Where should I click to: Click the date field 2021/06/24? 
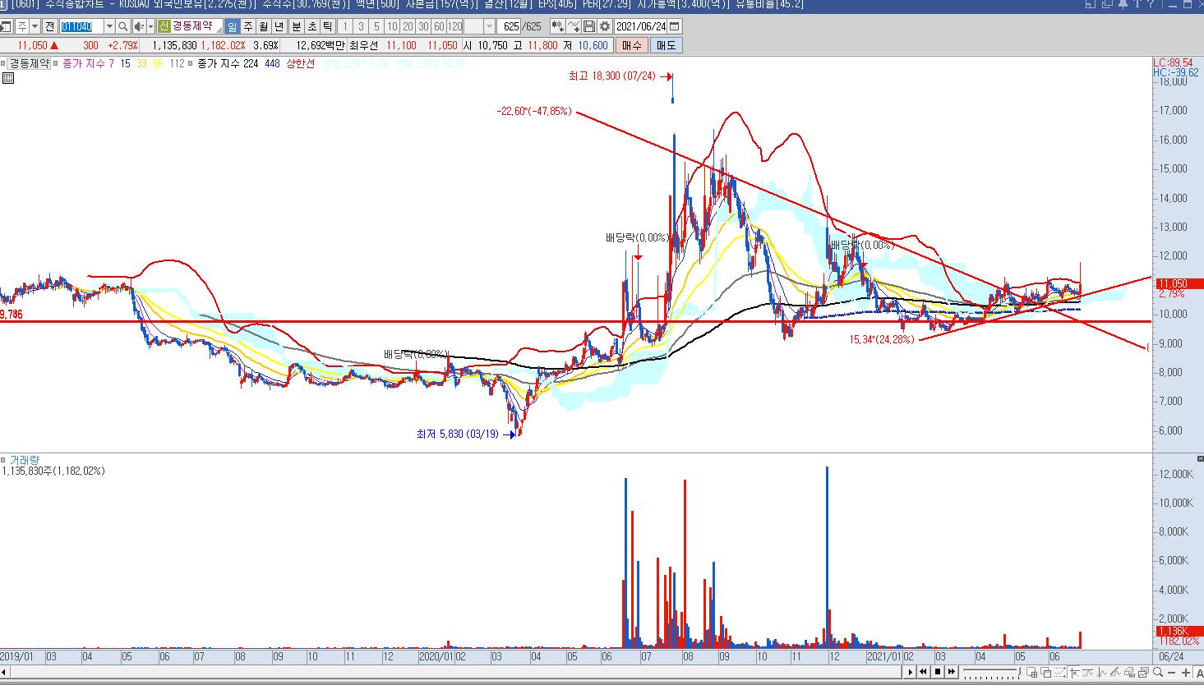640,26
